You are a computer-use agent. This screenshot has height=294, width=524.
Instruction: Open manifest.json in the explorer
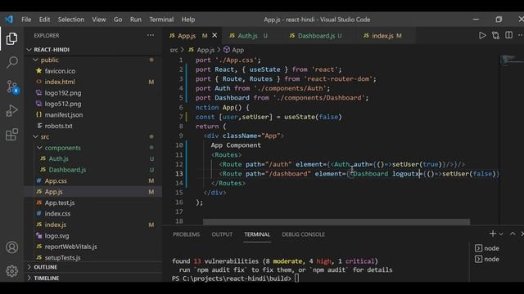[64, 115]
